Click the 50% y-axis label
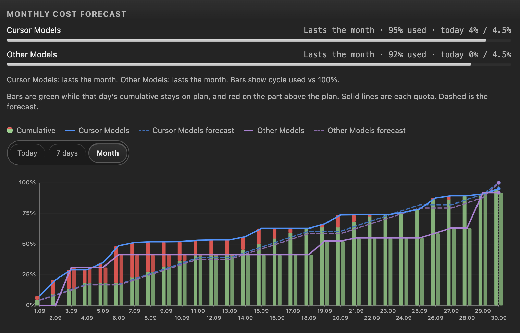520x333 pixels. (29, 244)
